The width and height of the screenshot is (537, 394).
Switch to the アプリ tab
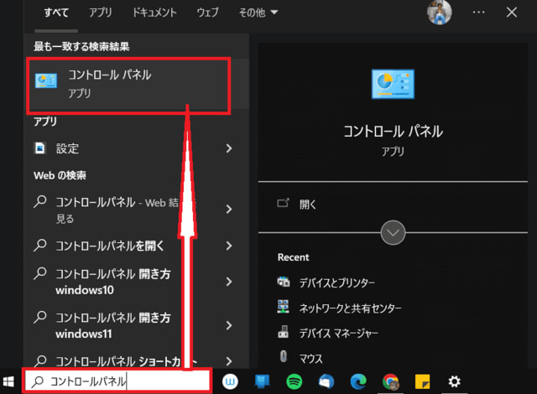point(101,13)
